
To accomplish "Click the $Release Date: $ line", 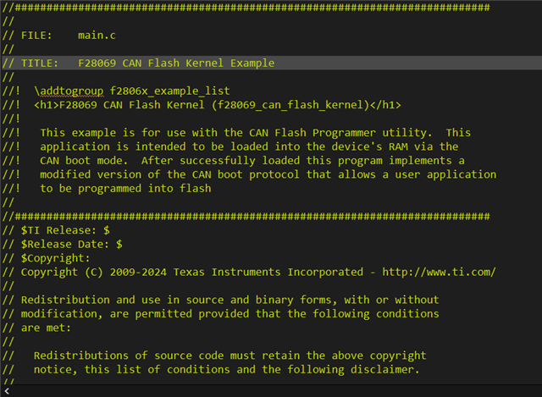I will point(72,244).
